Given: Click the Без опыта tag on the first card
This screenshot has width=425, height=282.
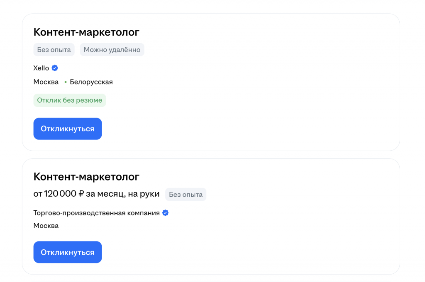Looking at the screenshot, I should point(54,49).
